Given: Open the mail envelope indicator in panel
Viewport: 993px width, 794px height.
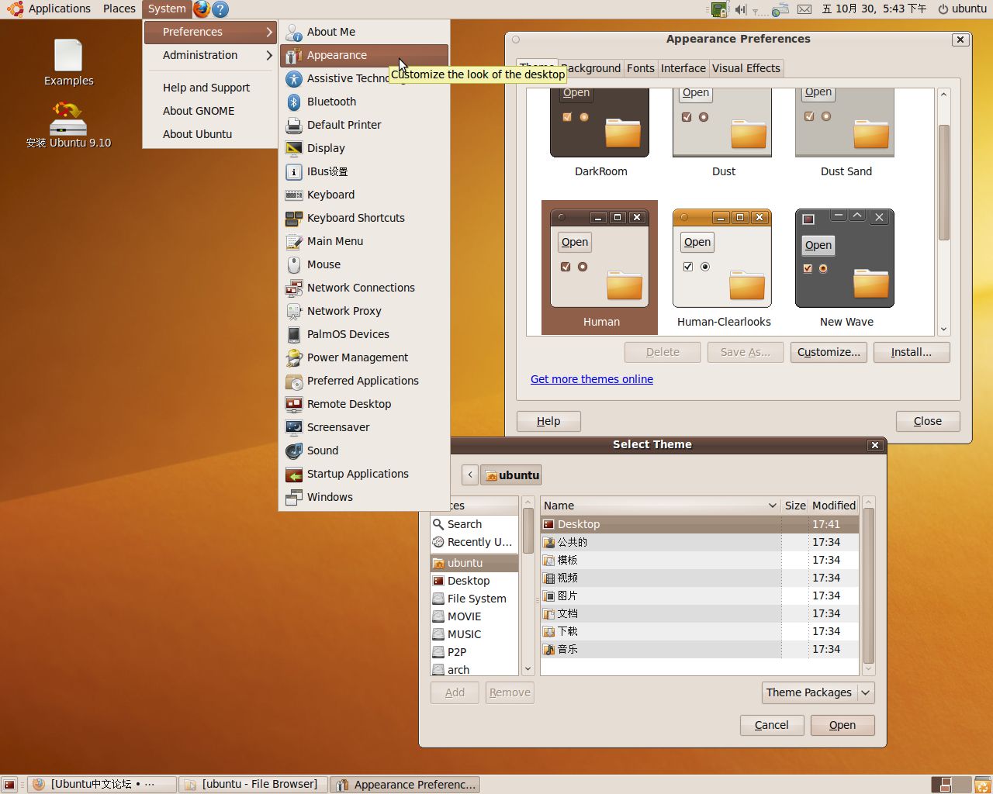Looking at the screenshot, I should pyautogui.click(x=804, y=9).
